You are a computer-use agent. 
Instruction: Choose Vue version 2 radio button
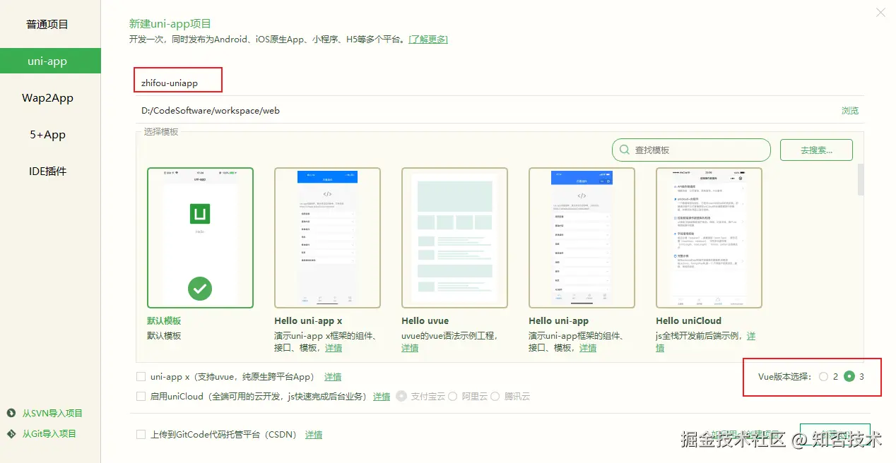tap(823, 377)
